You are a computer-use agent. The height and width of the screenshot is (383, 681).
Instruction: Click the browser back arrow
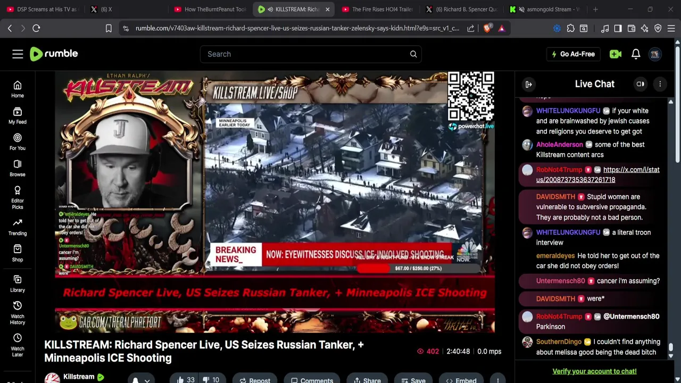10,28
